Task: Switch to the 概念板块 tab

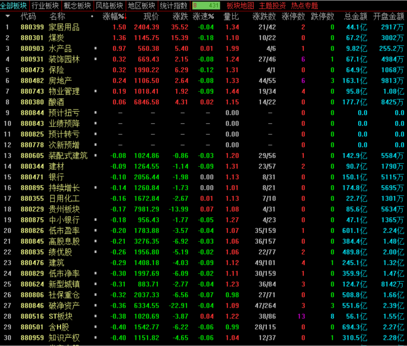Action: (77, 5)
